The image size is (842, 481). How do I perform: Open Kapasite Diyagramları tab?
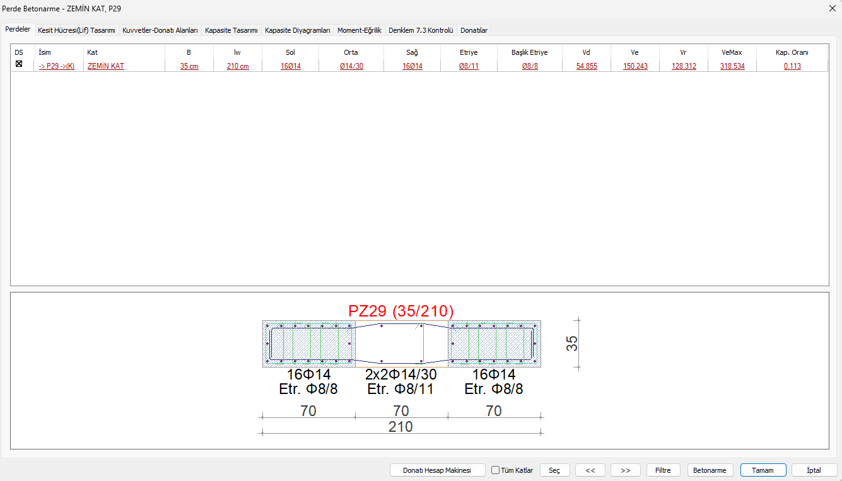coord(298,30)
